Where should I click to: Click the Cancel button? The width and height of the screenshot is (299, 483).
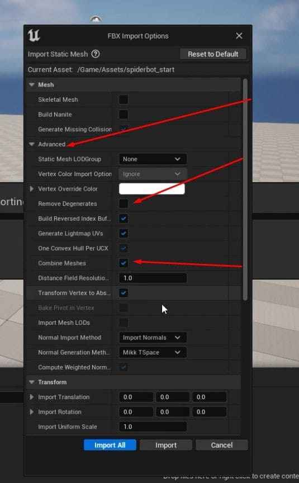pos(222,445)
